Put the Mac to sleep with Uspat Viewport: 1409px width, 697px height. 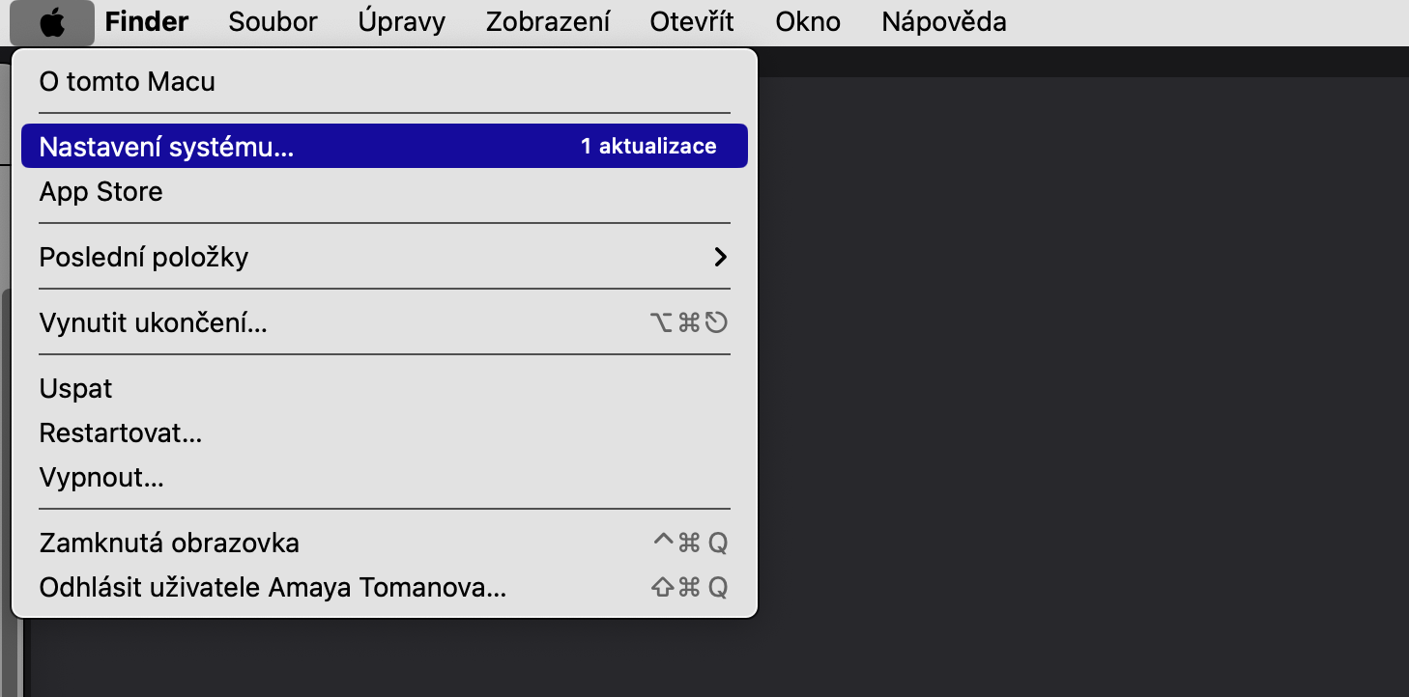(75, 389)
